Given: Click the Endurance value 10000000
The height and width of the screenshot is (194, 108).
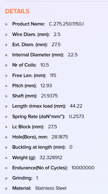Looking at the screenshot, I should [83, 168].
